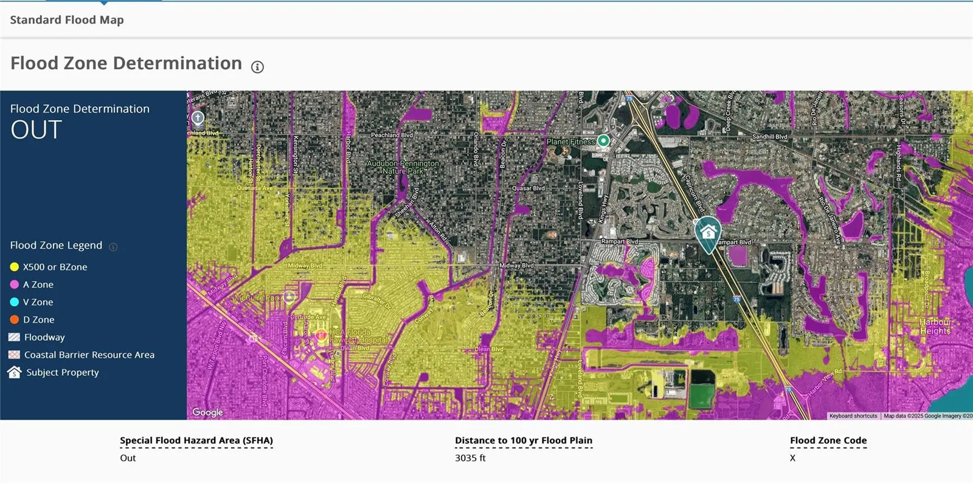
Task: Open info icon beside Flood Zone Determination heading
Action: pyautogui.click(x=257, y=67)
